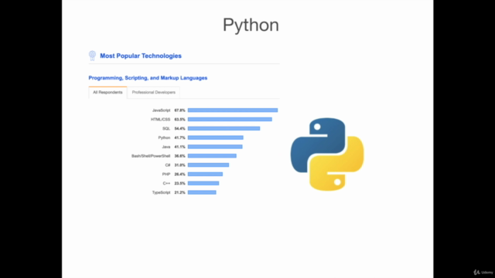
Task: Click the PHP bar in the chart
Action: (x=205, y=174)
